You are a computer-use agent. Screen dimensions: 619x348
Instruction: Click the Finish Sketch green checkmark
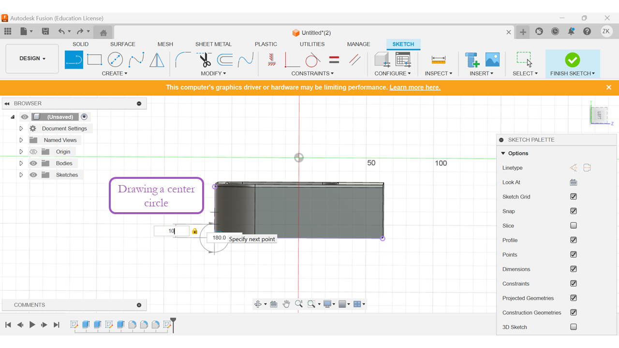573,60
